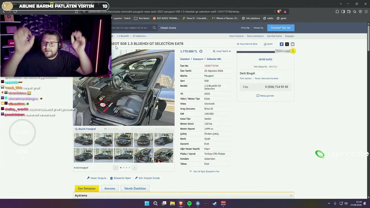Open the Yeni klasör bookmark folder
This screenshot has height=208, width=370.
click(142, 18)
